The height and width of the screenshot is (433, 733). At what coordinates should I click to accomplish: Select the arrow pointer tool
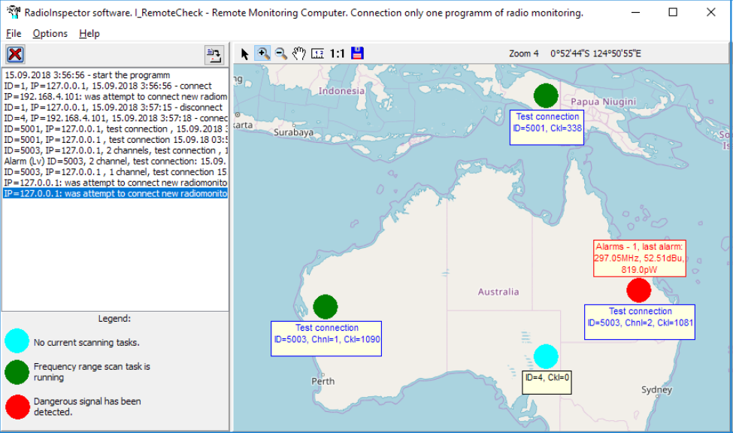pyautogui.click(x=244, y=54)
